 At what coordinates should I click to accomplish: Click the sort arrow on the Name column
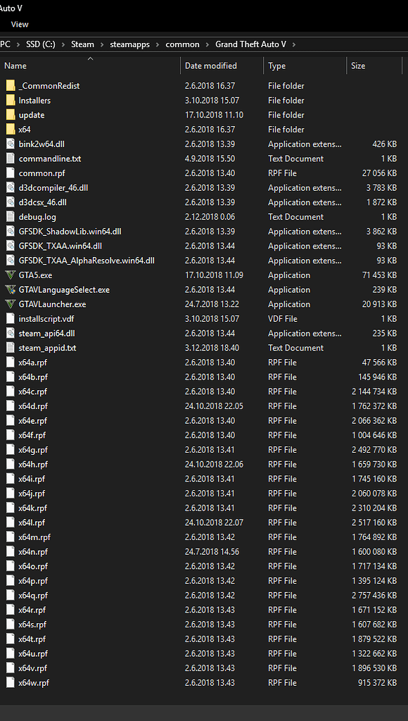tap(89, 60)
